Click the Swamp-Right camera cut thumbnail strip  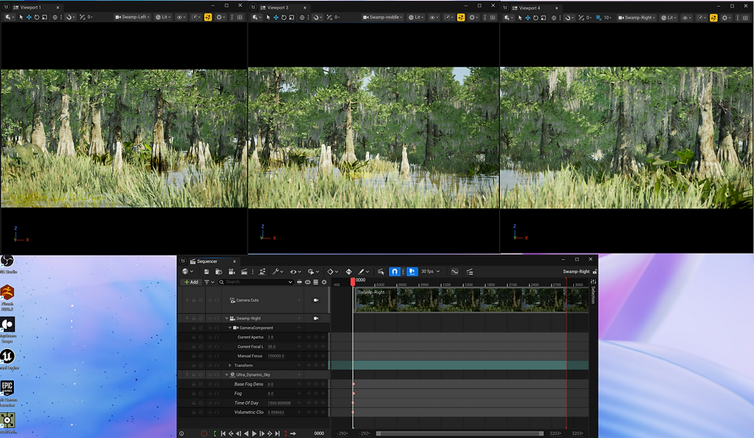(471, 300)
